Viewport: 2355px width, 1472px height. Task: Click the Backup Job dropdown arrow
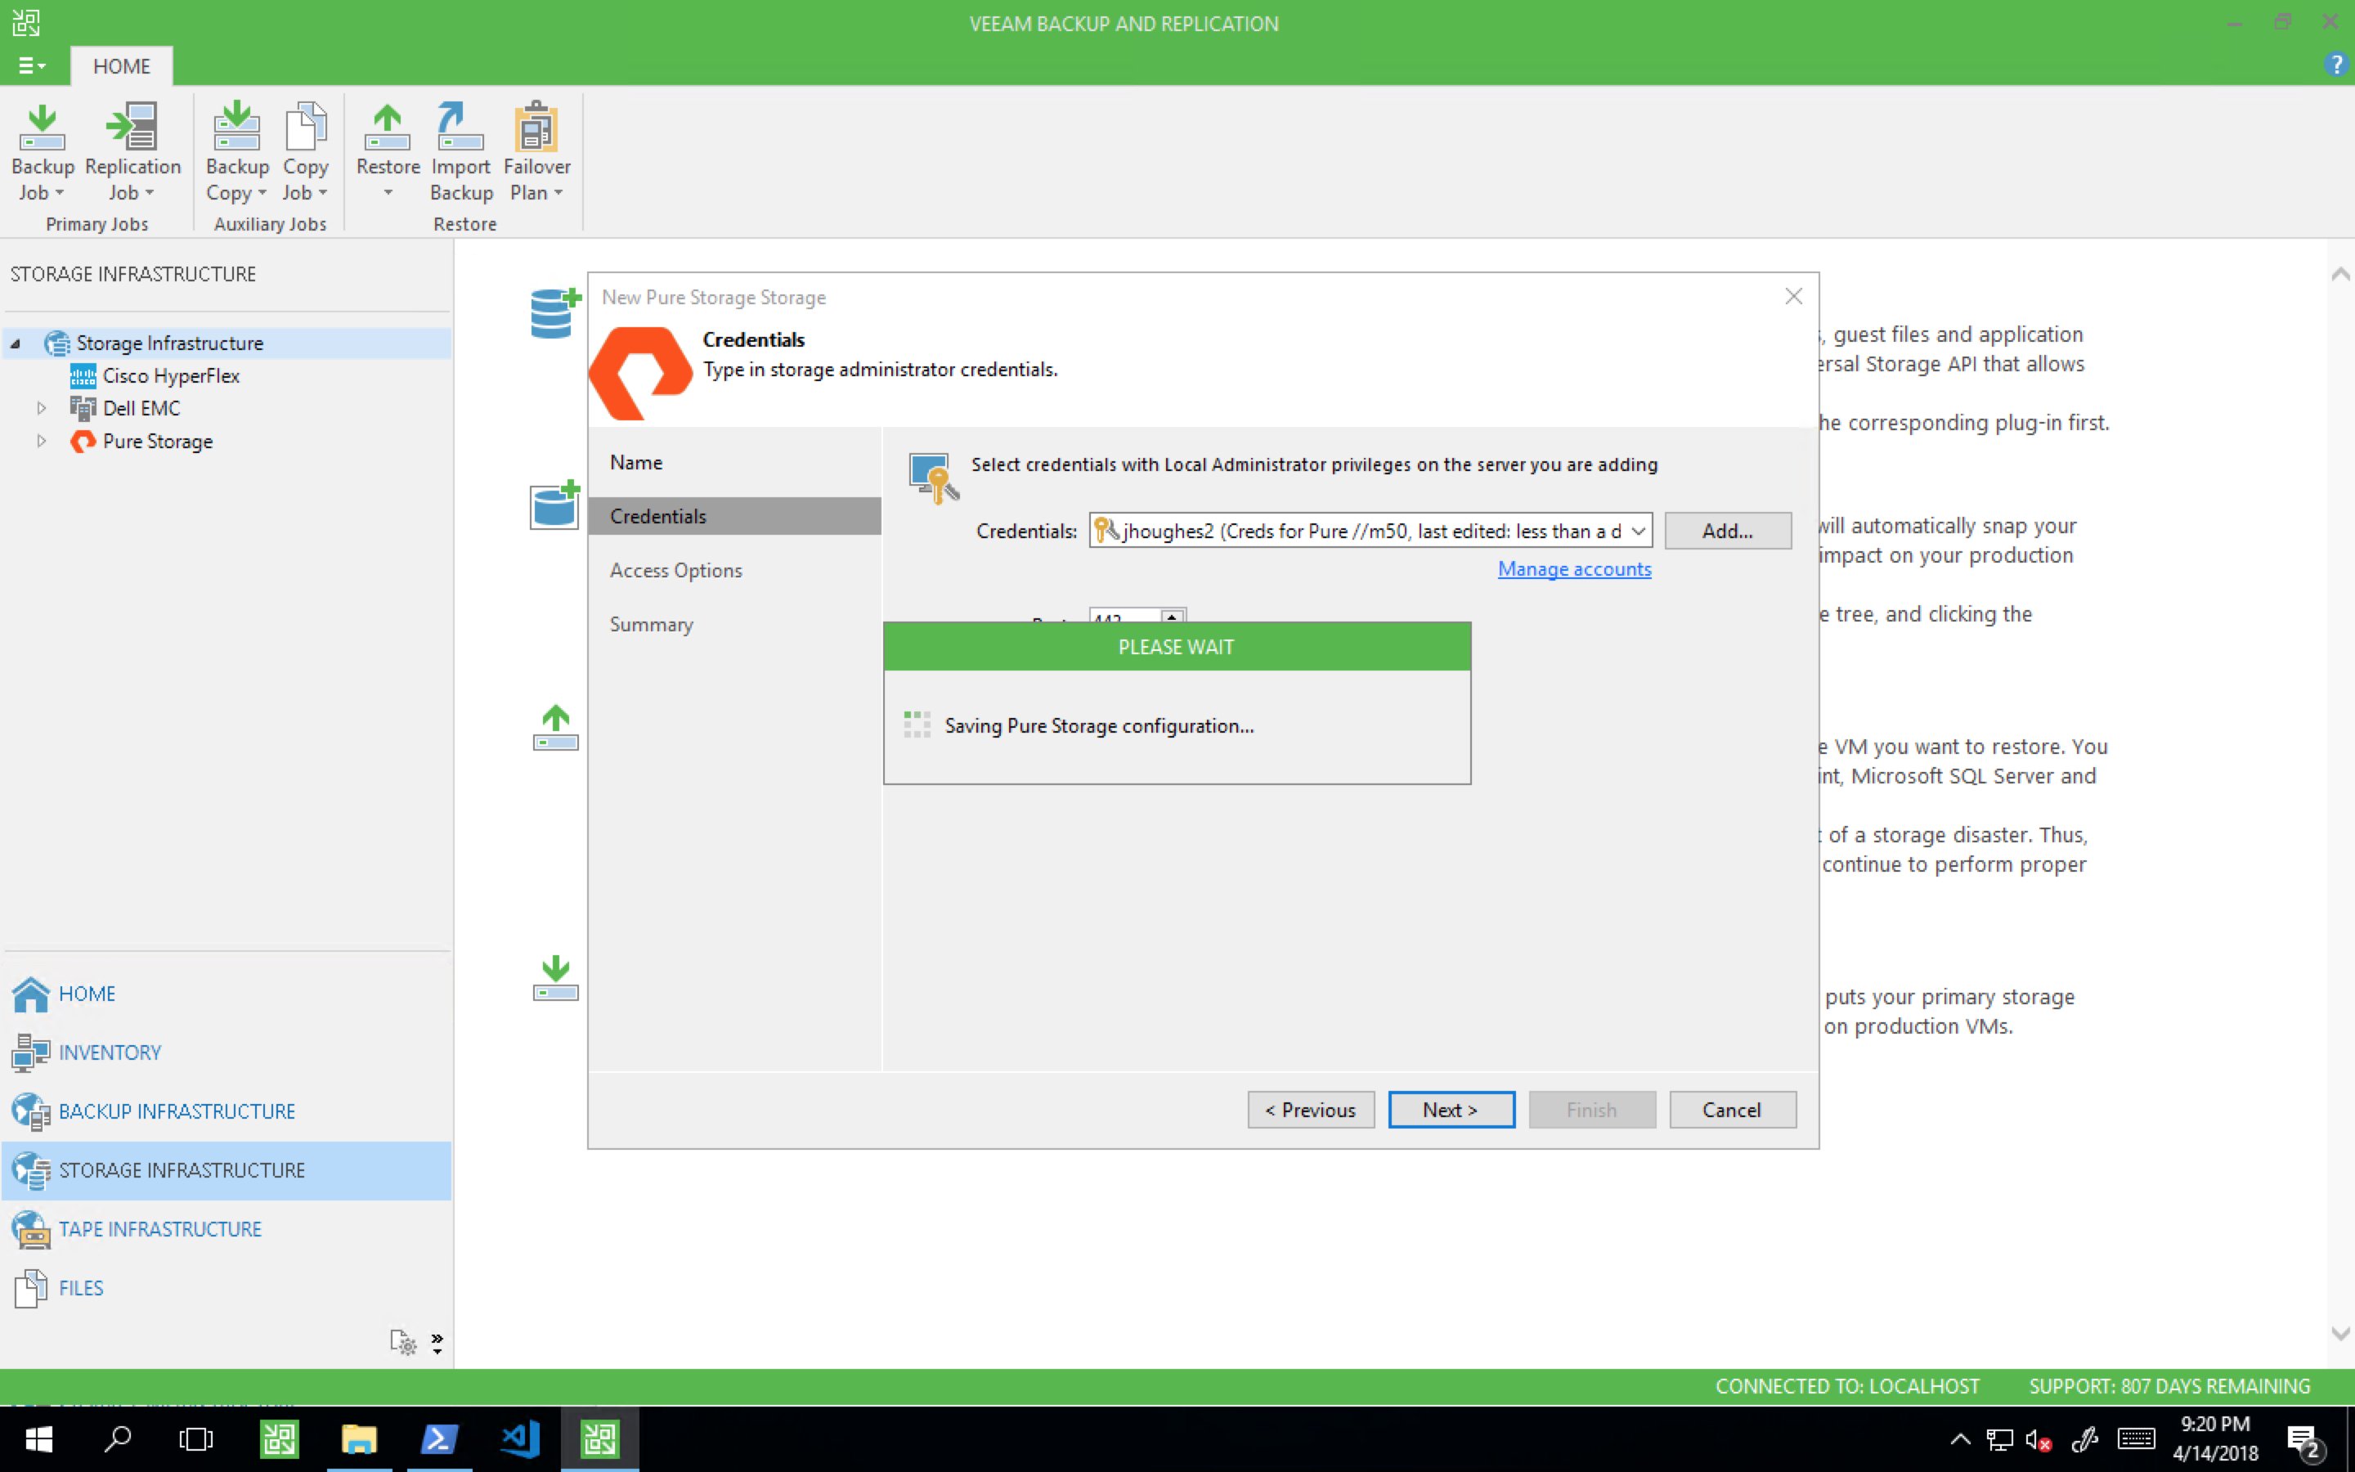(x=61, y=193)
